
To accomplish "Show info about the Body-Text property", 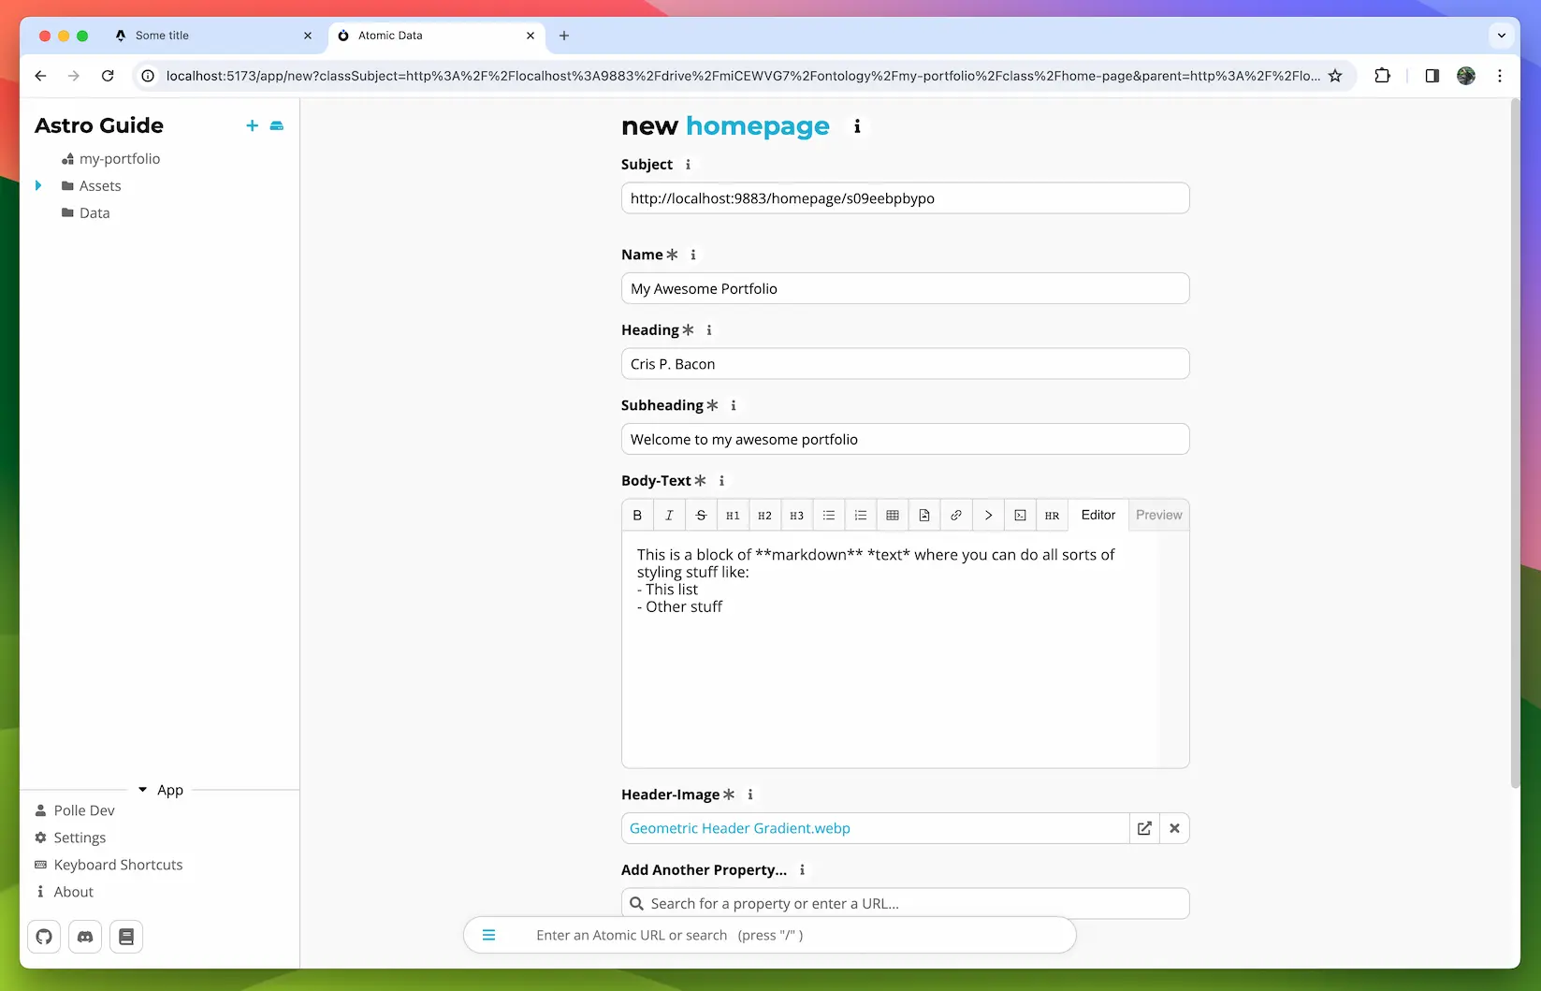I will tap(721, 481).
